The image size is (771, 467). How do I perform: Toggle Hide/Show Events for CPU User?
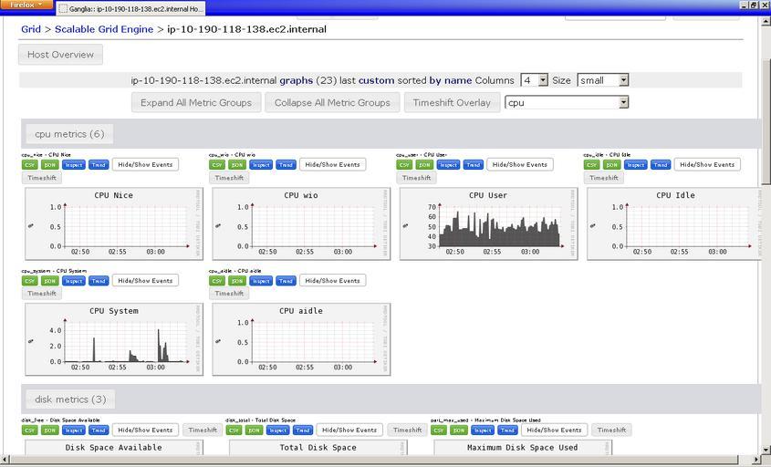pyautogui.click(x=517, y=165)
